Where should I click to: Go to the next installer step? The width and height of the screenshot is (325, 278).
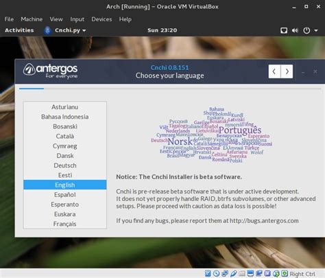[x=287, y=71]
